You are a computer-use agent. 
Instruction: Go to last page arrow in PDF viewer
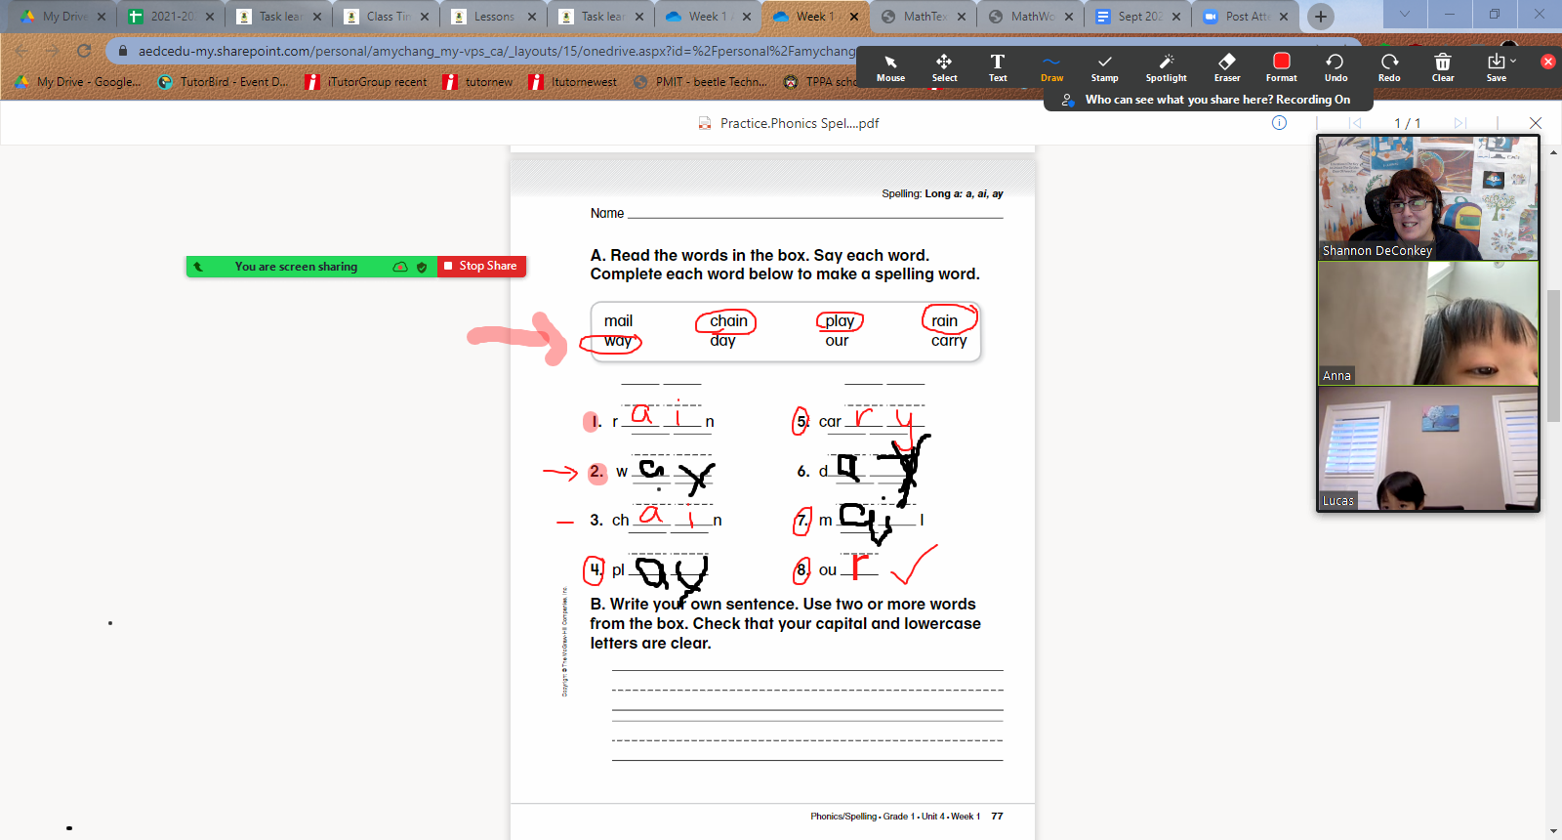1459,123
